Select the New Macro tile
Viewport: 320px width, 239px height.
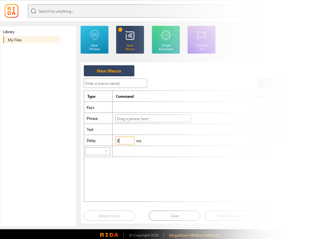click(130, 40)
